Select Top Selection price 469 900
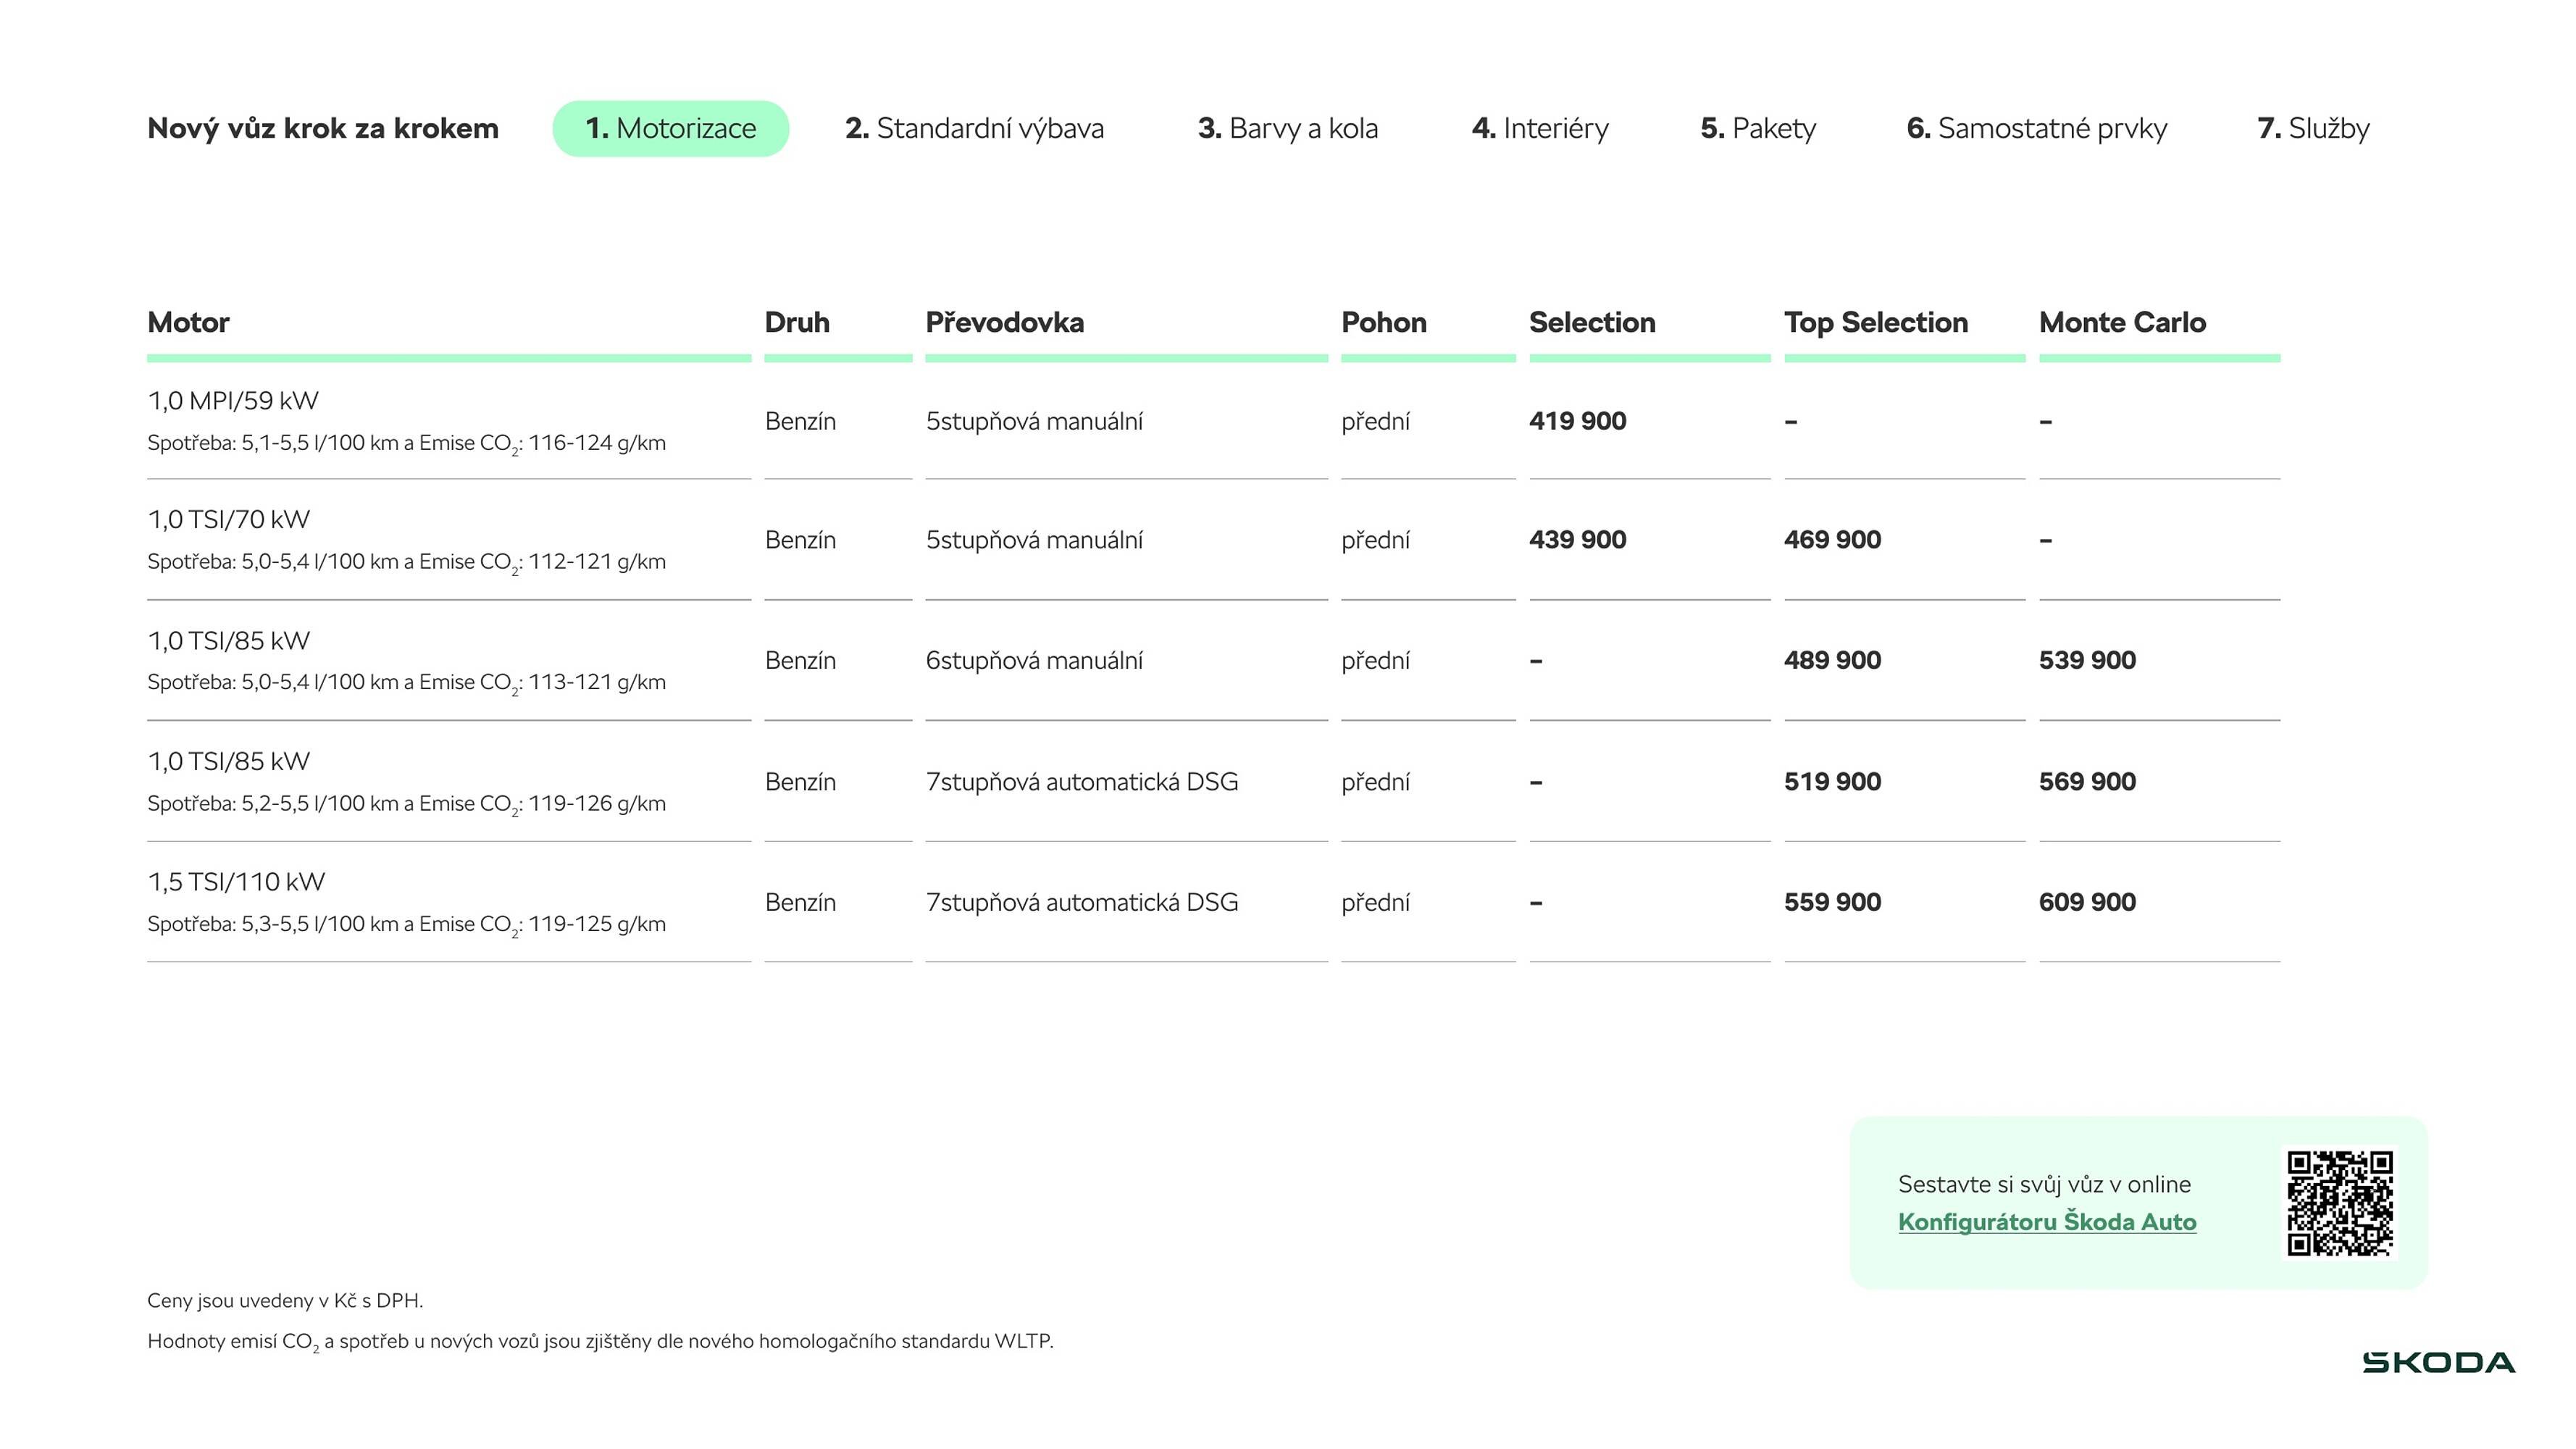 (1832, 540)
